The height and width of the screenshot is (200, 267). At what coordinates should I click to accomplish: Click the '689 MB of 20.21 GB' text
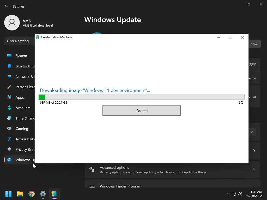click(x=53, y=103)
